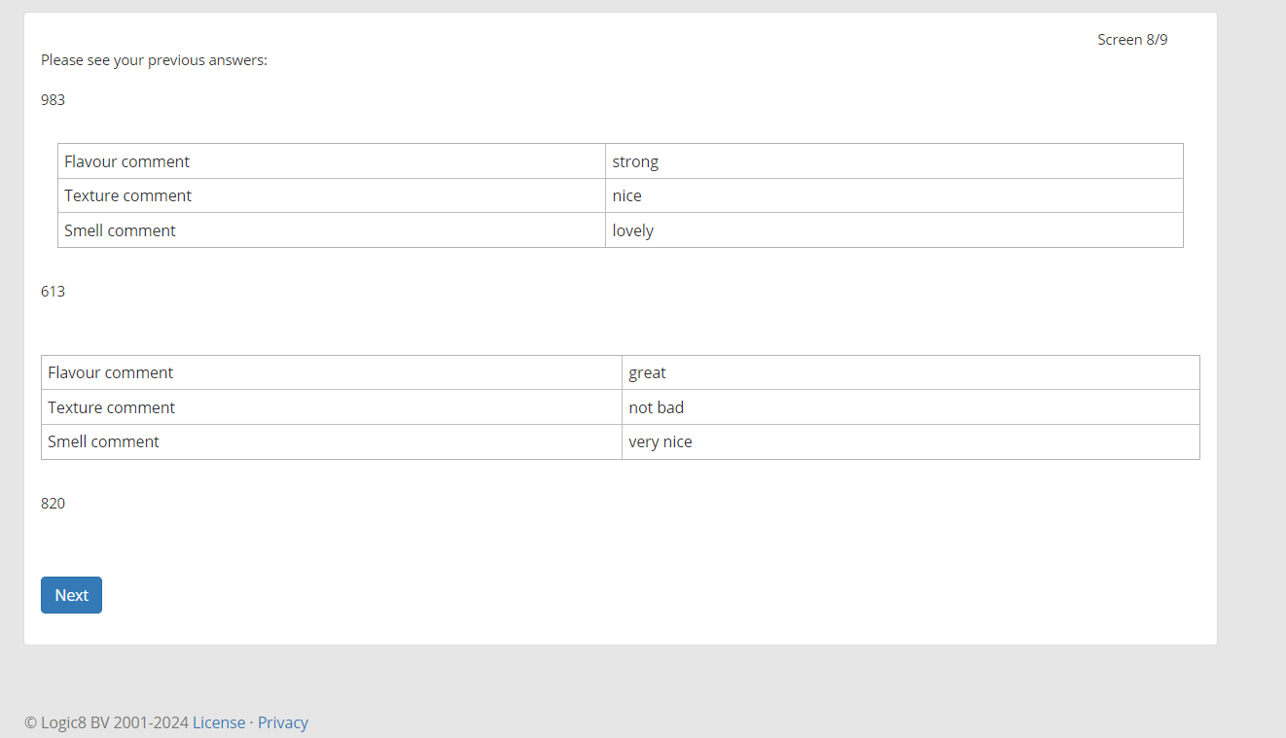The height and width of the screenshot is (738, 1286).
Task: Select the "strong" flavour answer cell
Action: [x=635, y=161]
